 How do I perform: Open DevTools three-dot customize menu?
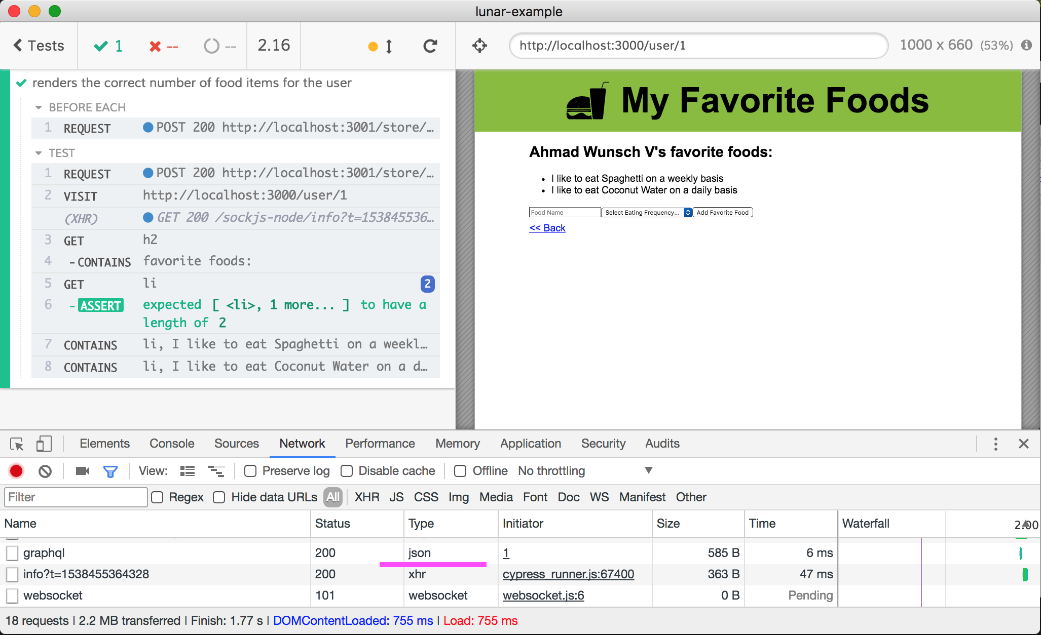click(x=995, y=444)
